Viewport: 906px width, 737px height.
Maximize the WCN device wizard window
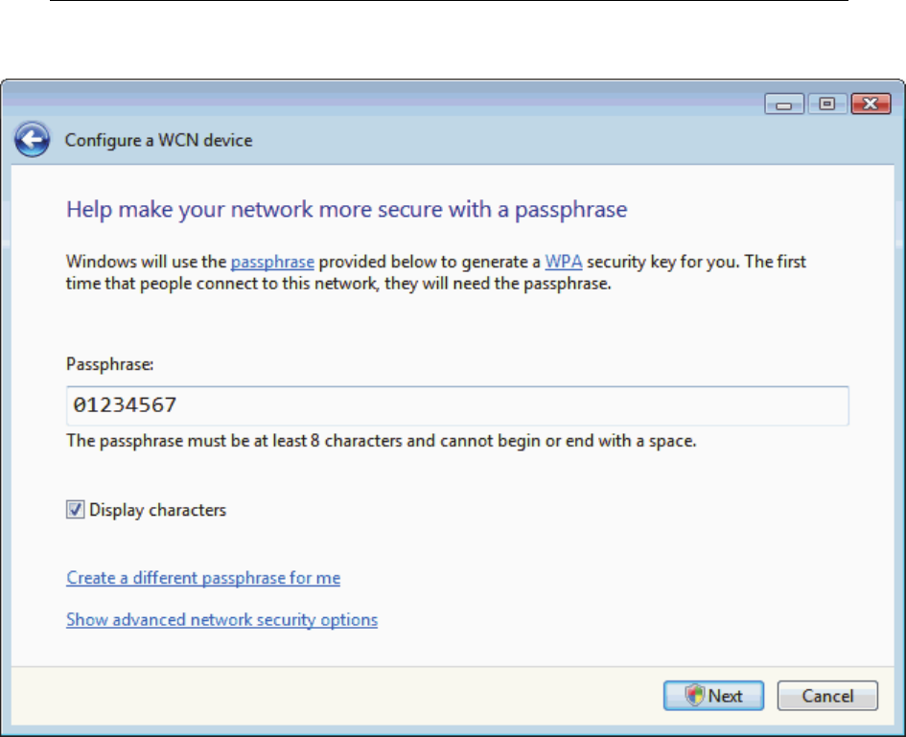[x=825, y=104]
